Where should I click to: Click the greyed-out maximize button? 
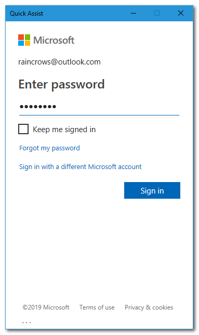pyautogui.click(x=157, y=13)
